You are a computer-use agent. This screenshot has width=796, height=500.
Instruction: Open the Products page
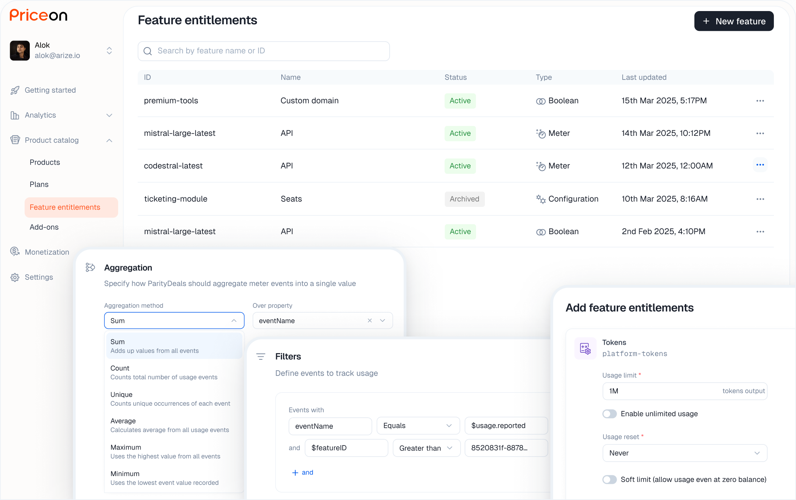pos(45,162)
